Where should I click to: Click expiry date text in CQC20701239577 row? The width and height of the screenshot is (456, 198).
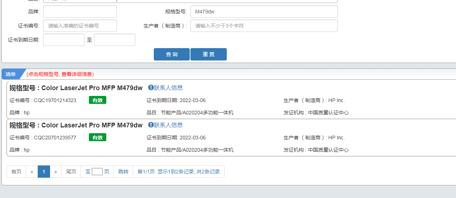[x=176, y=138]
